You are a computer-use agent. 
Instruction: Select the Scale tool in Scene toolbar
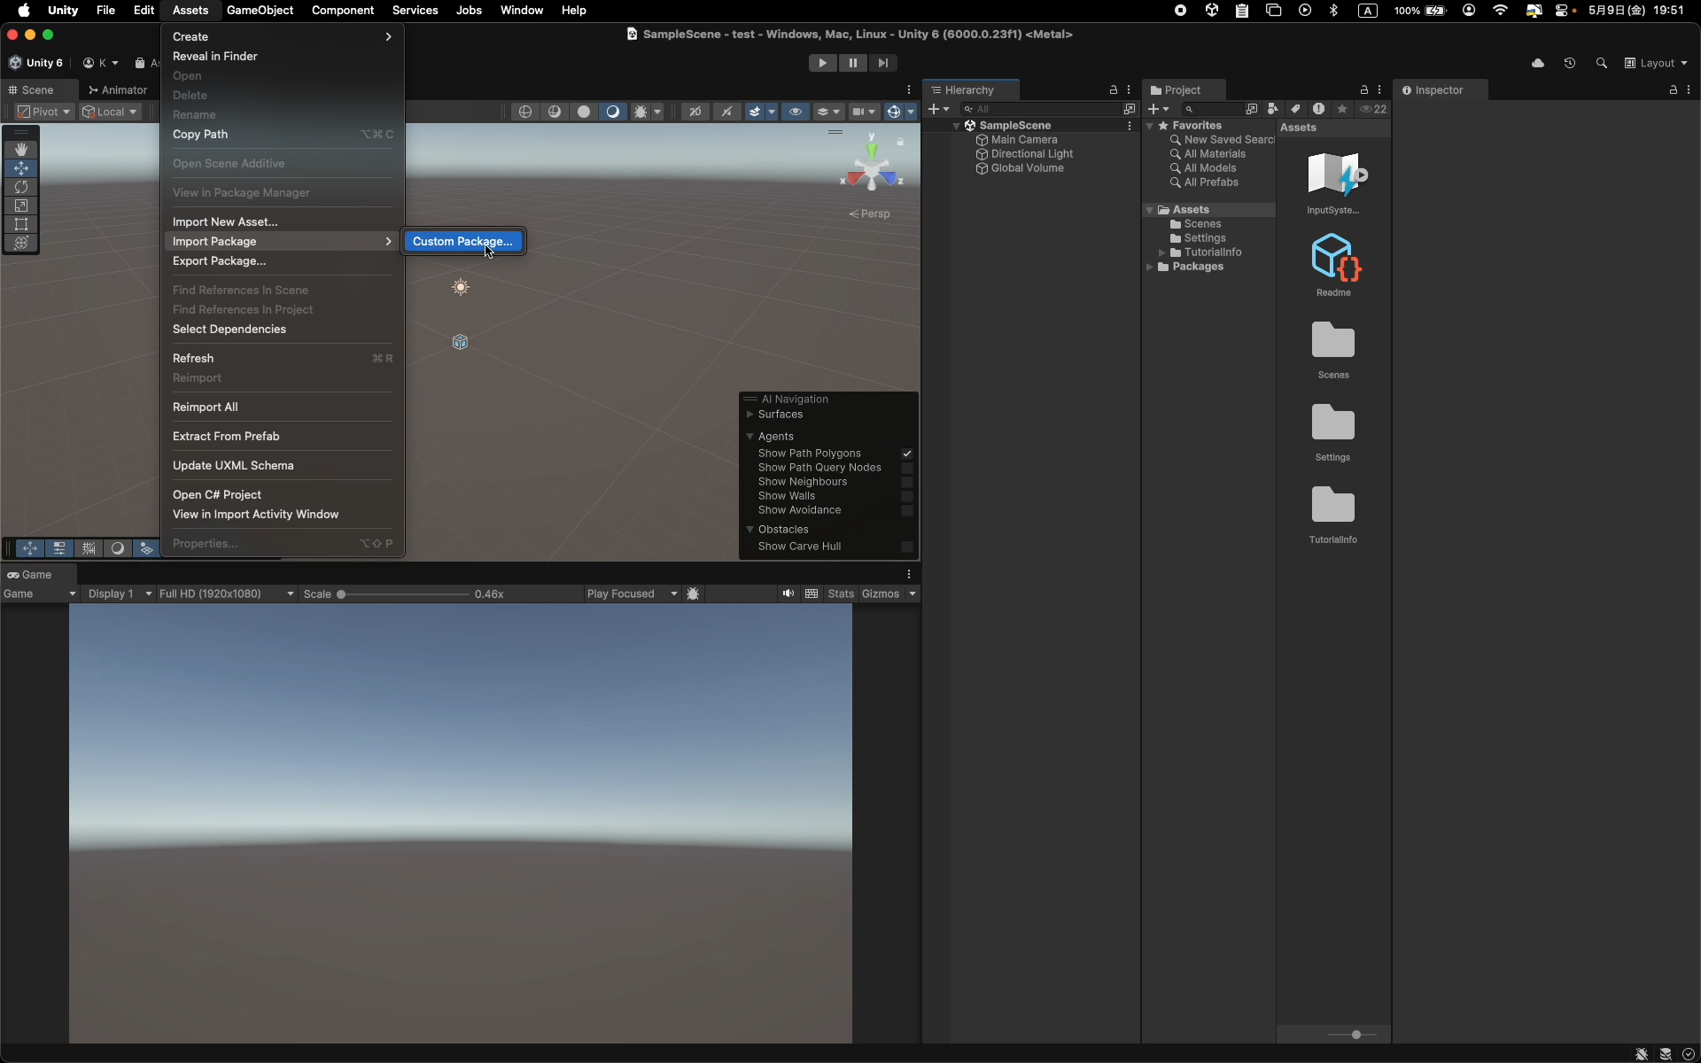[x=21, y=206]
